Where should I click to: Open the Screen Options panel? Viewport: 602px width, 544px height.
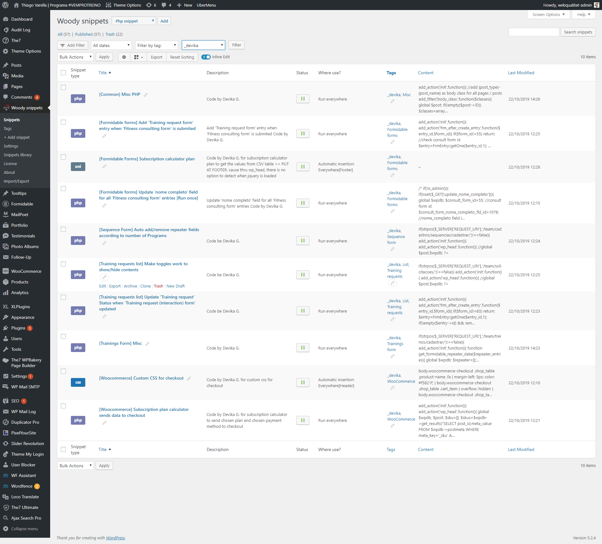(x=548, y=14)
